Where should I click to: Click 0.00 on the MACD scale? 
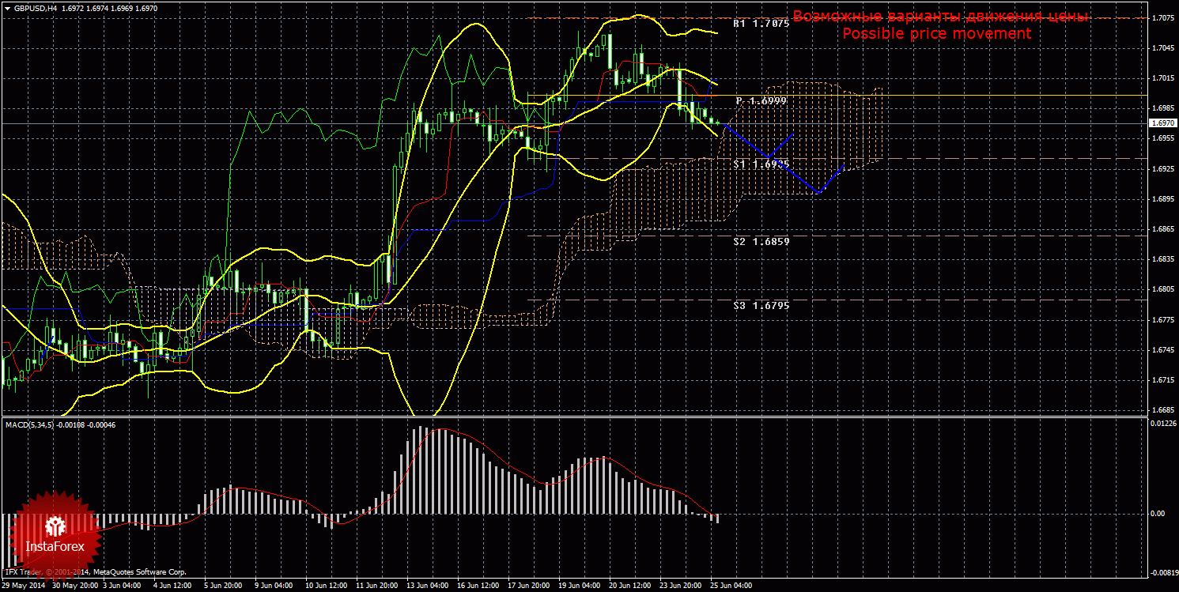point(1157,514)
